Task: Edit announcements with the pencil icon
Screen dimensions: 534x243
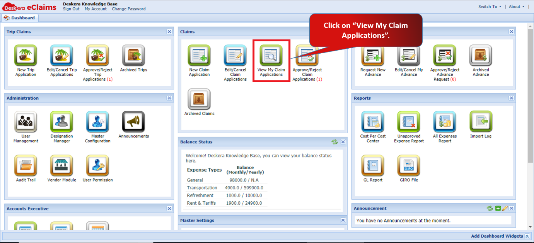Action: 505,208
